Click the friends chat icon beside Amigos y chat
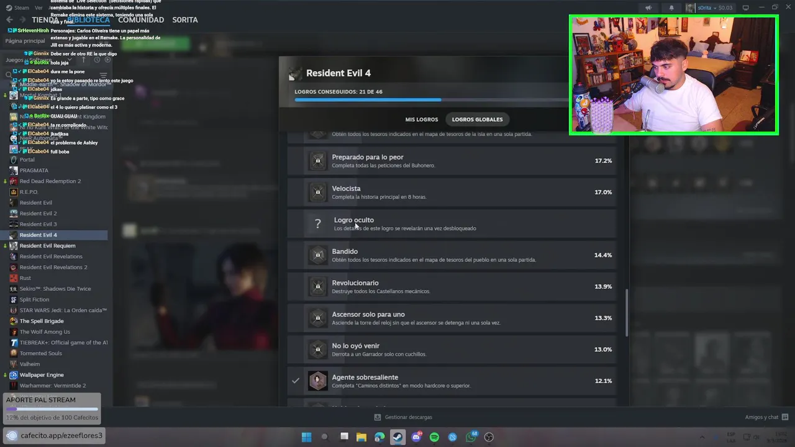 point(785,417)
